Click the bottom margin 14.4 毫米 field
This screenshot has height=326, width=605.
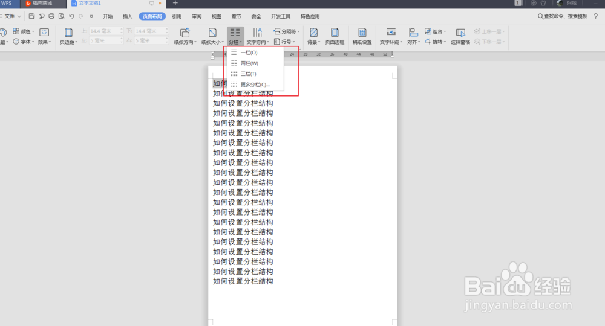pos(149,31)
